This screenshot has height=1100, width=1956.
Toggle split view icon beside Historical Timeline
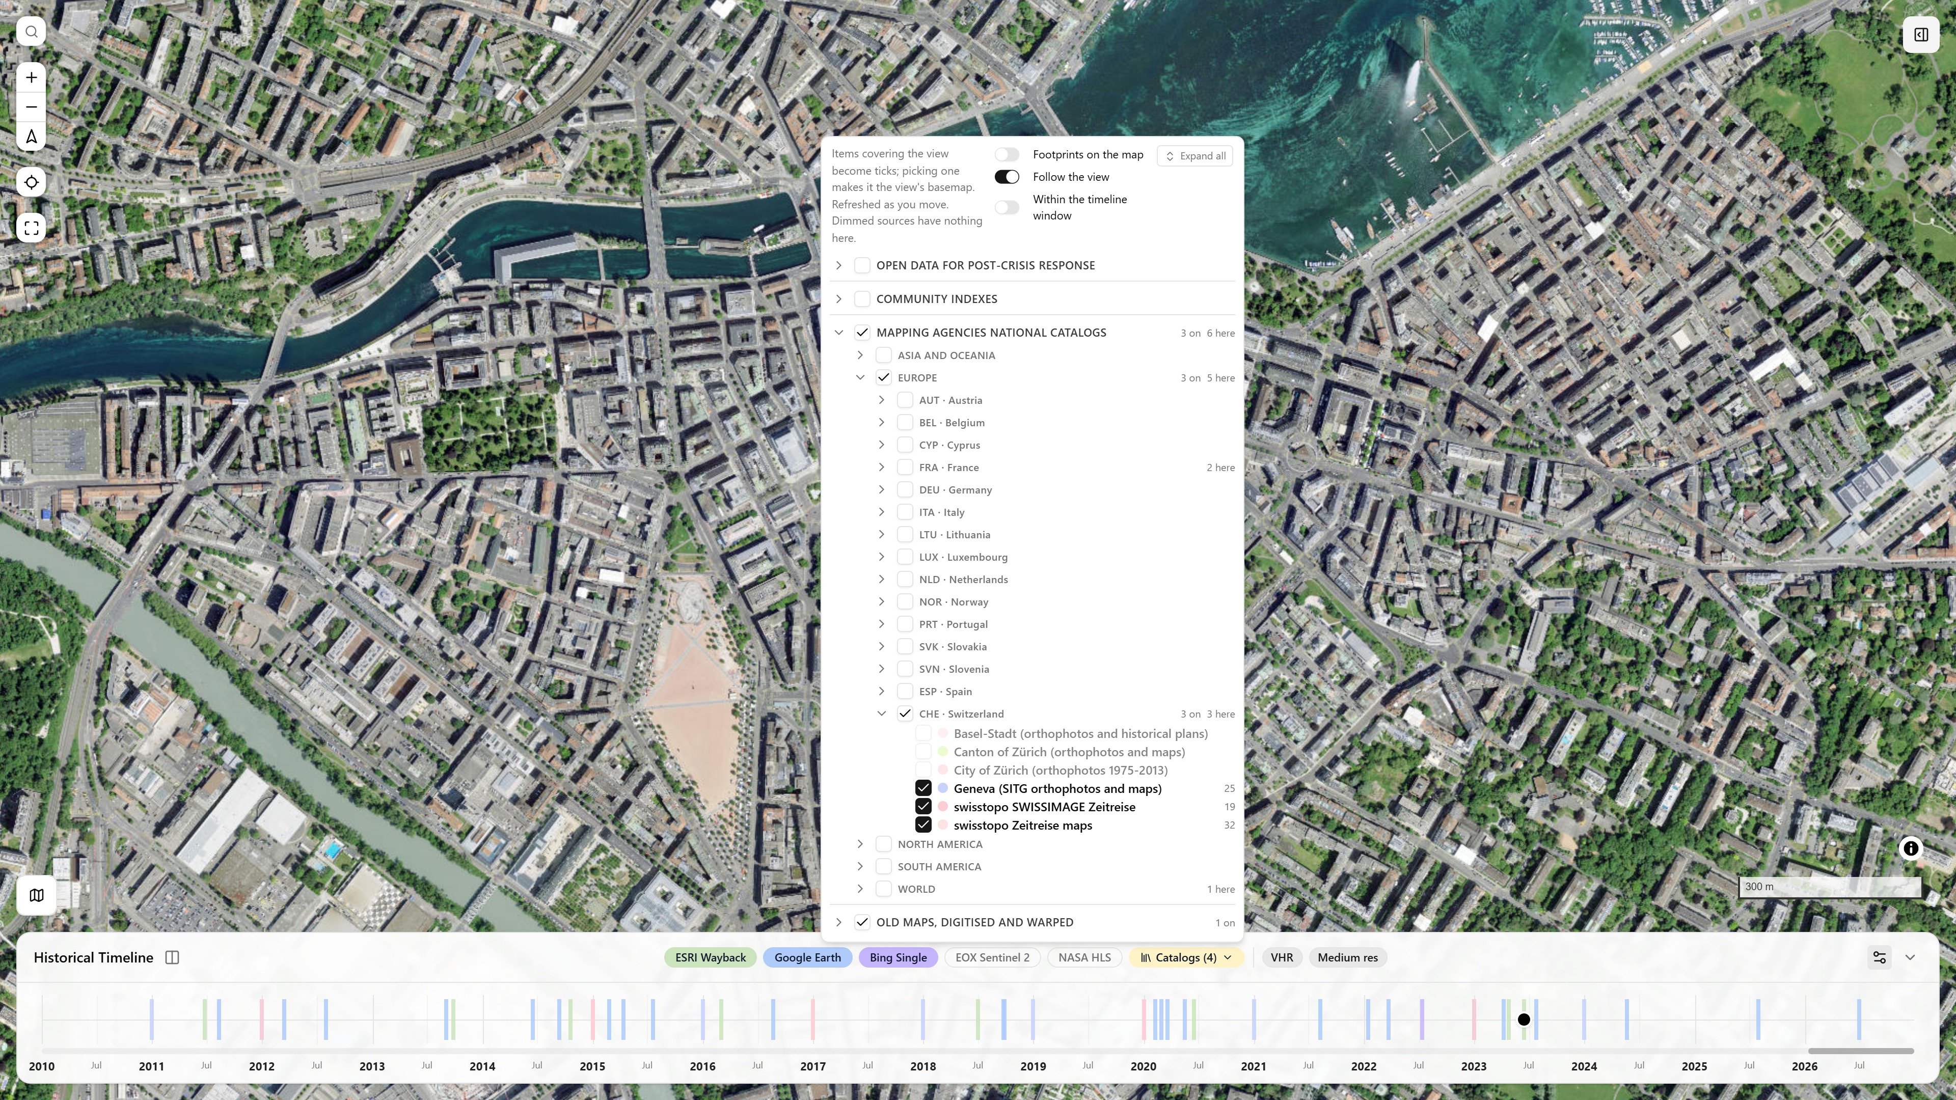172,957
